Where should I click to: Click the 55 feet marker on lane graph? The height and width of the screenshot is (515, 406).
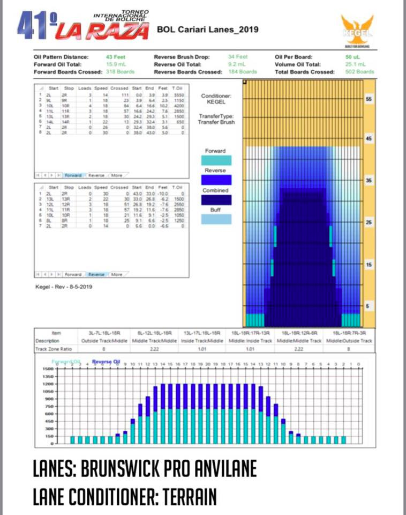(x=369, y=99)
